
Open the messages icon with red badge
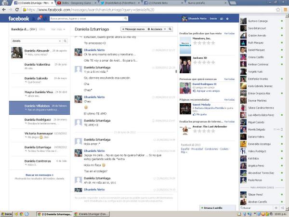(39, 18)
